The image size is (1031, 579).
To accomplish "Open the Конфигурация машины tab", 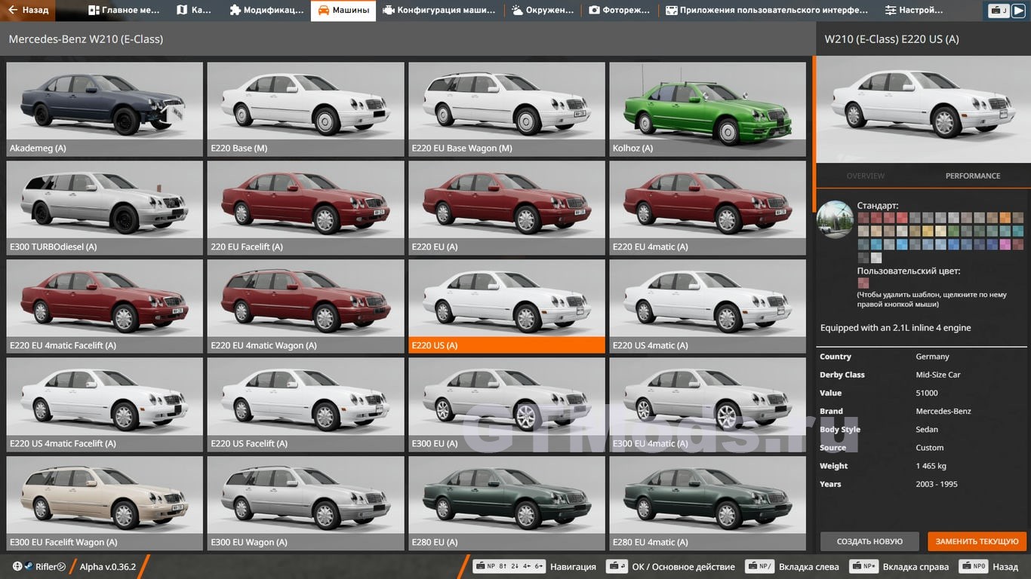I will click(439, 10).
